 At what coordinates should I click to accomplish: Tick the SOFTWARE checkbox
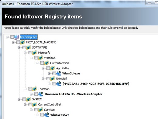[x=24, y=47]
